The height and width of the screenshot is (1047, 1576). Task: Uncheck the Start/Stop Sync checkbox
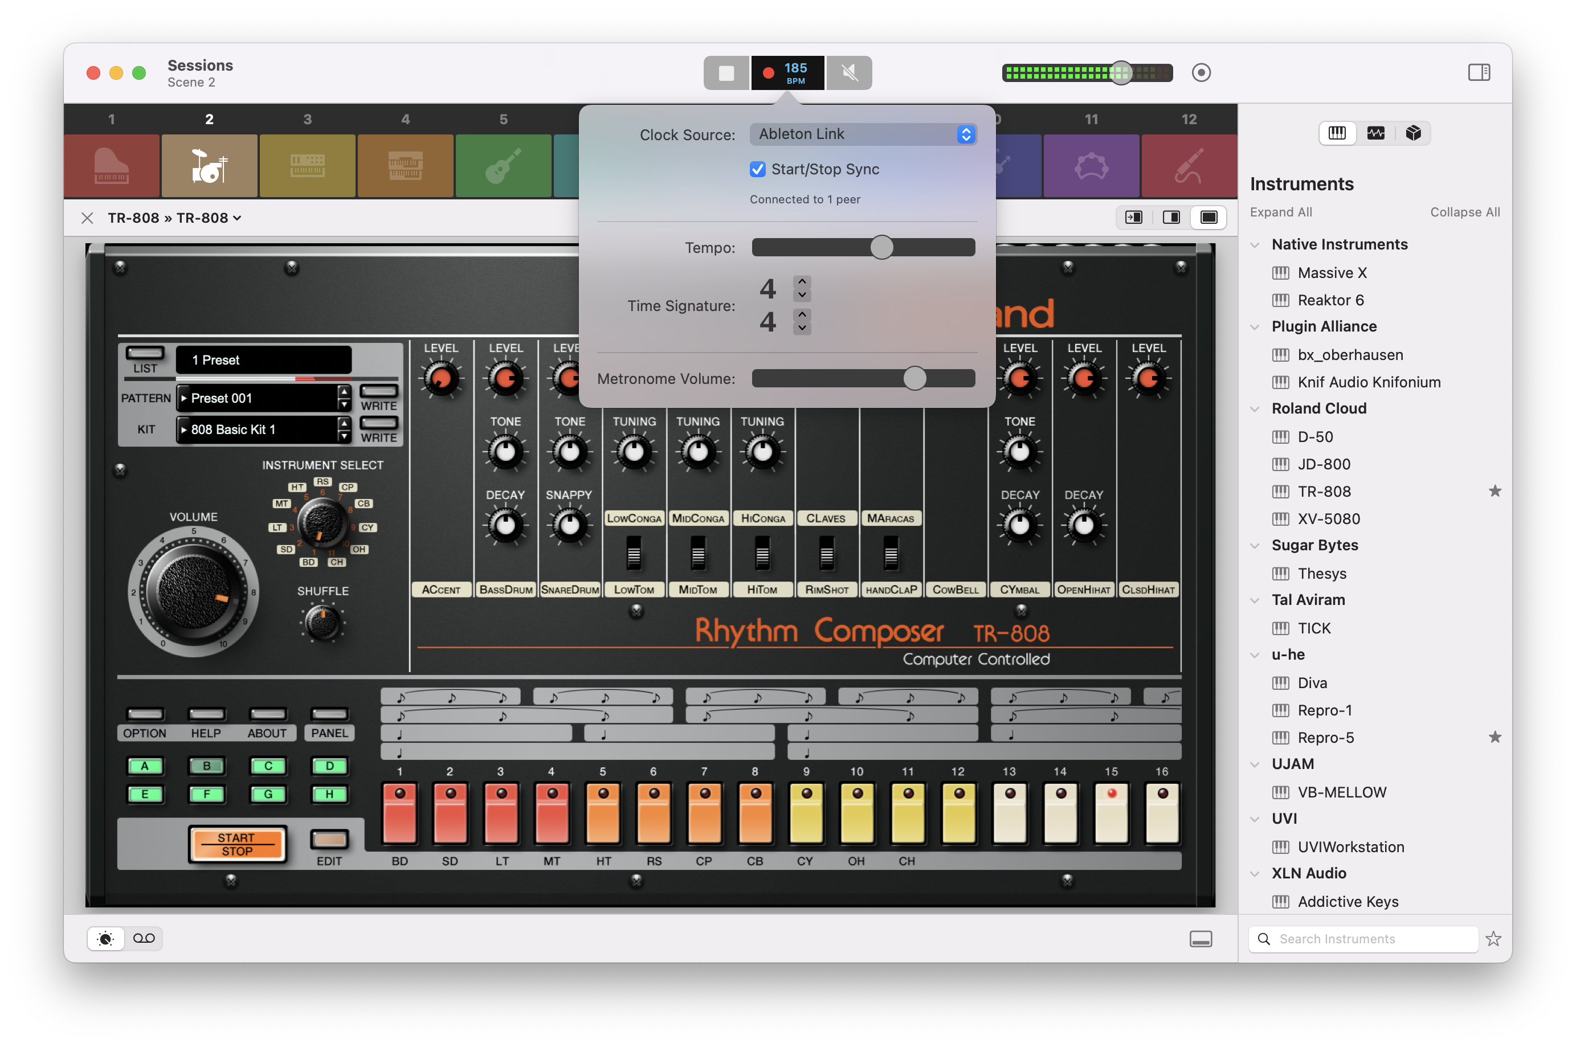(x=757, y=169)
